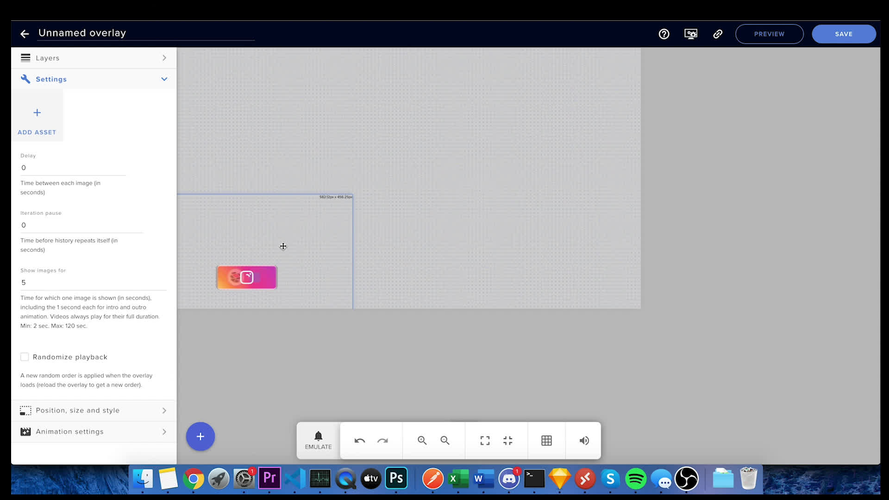
Task: Click the undo arrow icon
Action: click(x=360, y=440)
